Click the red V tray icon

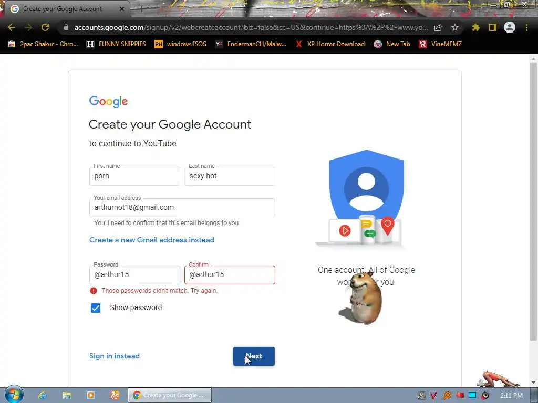[x=433, y=396]
